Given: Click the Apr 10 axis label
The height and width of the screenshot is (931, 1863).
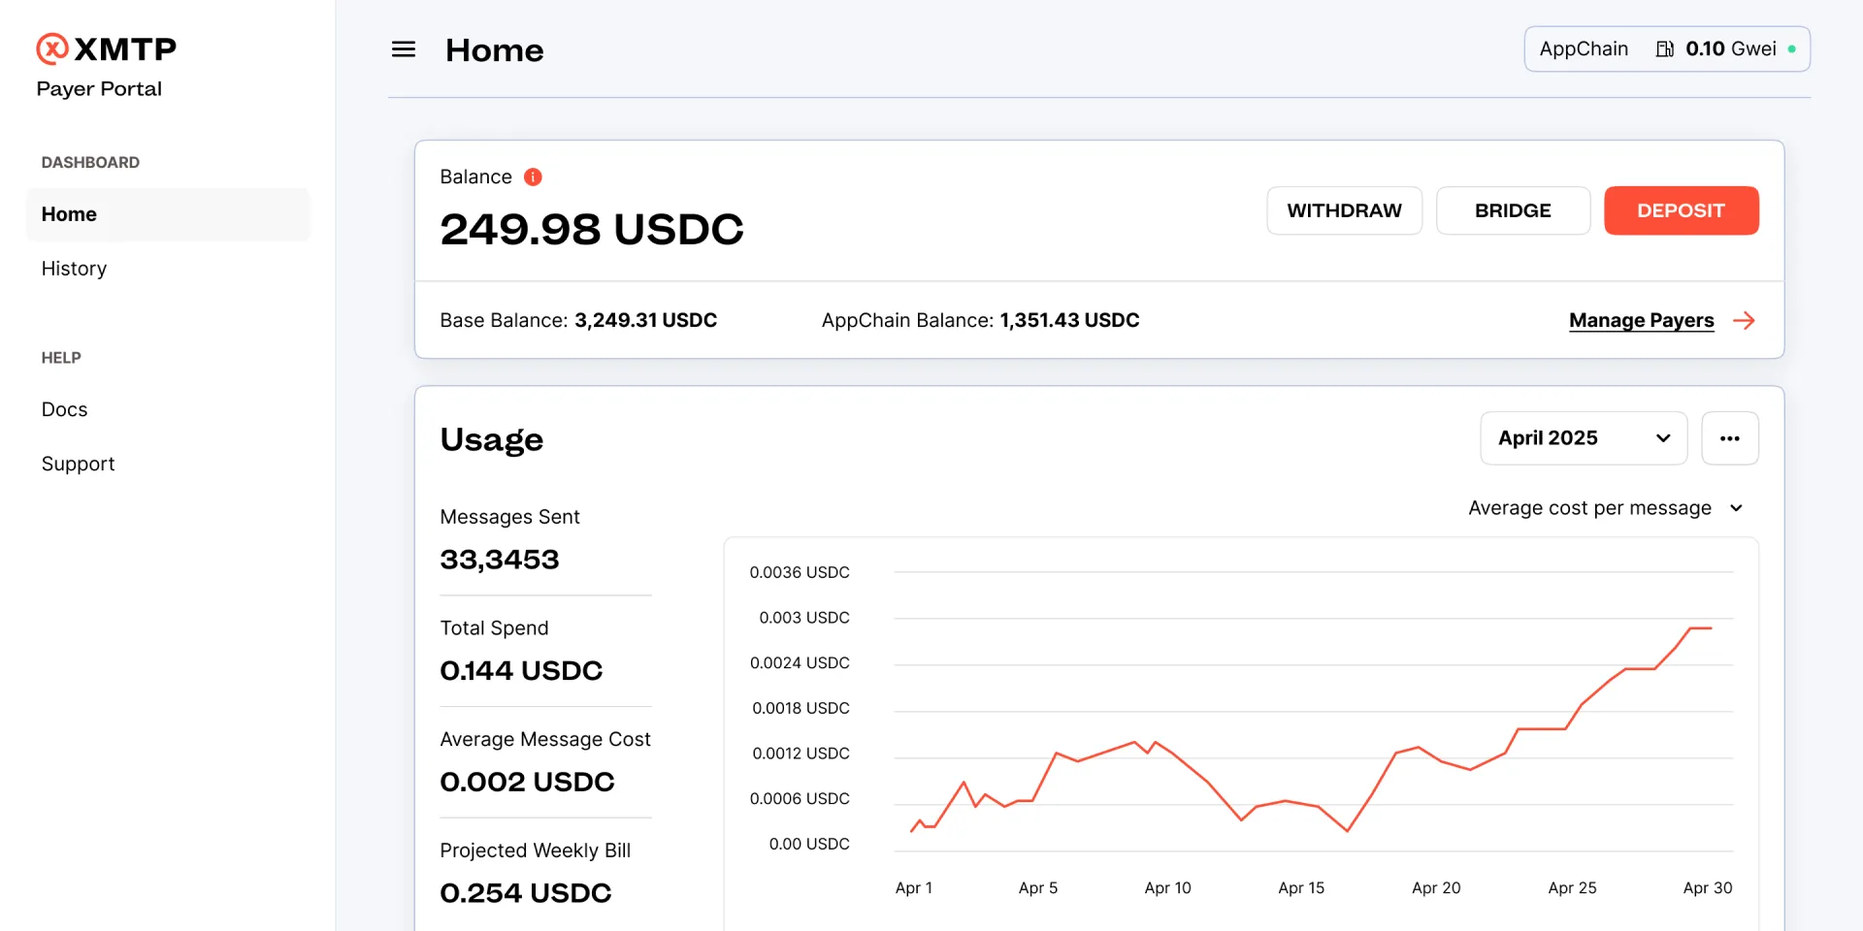Looking at the screenshot, I should [x=1167, y=887].
